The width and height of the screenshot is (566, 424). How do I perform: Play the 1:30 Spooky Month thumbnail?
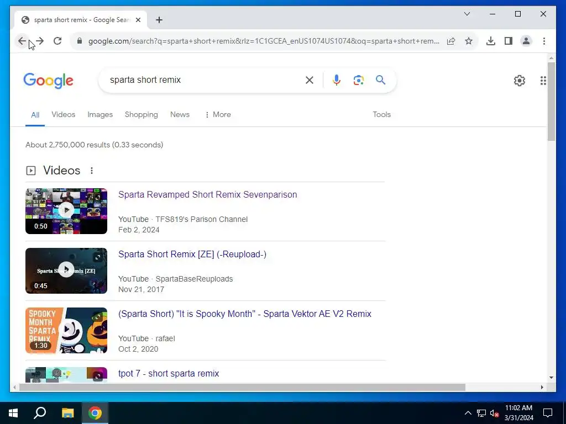(x=66, y=330)
